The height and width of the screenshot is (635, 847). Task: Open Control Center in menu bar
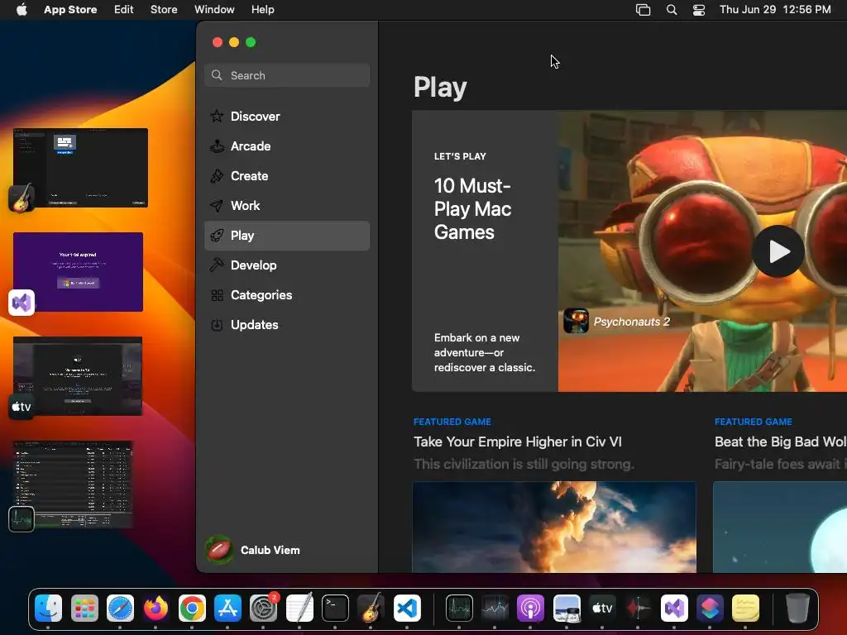tap(699, 10)
